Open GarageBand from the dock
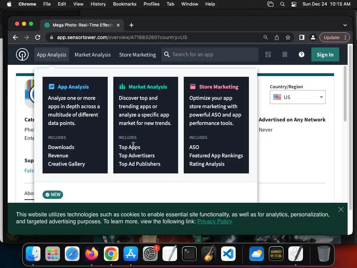Screen dimensions: 357x268 (x=209, y=254)
